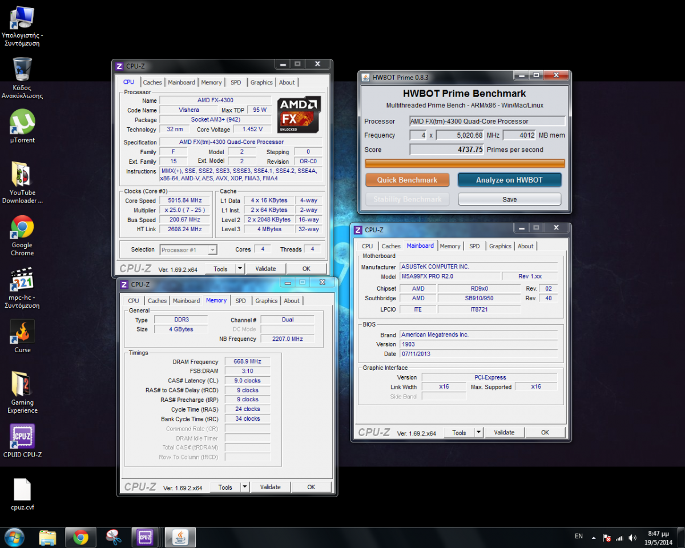Click Validate in CPU-Z CPU window
685x548 pixels.
coord(265,269)
